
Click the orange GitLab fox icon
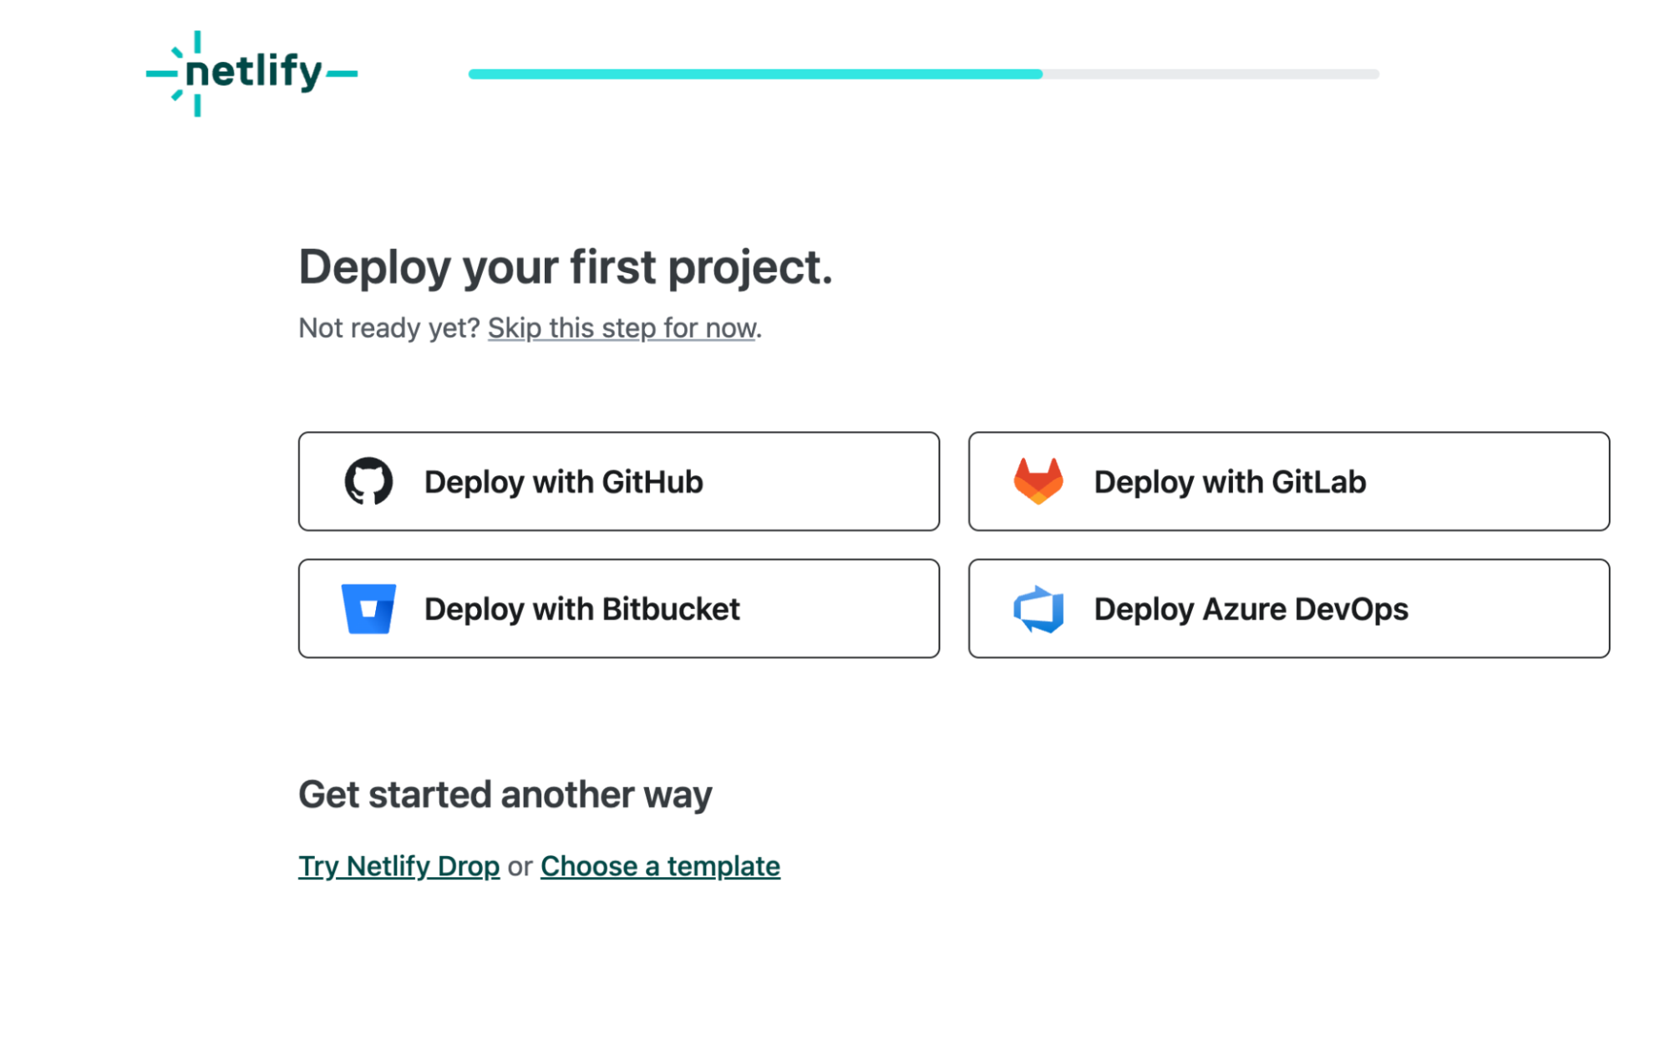point(1038,481)
